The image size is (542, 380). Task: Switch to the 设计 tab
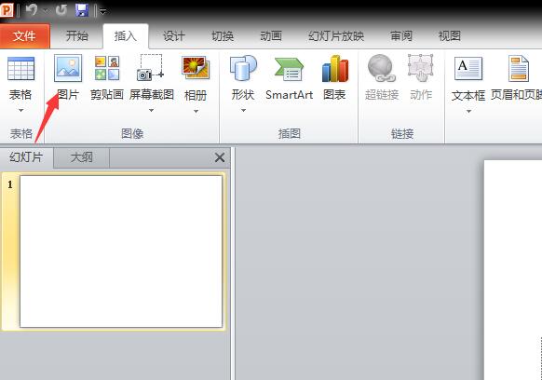click(174, 36)
